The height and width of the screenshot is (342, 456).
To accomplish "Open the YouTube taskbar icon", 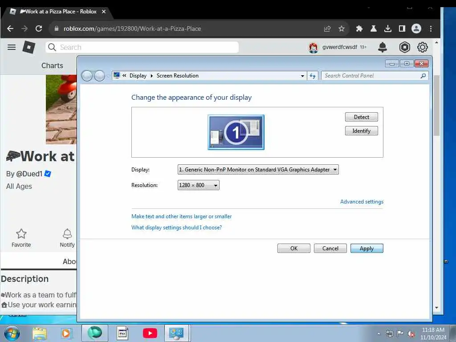I will tap(150, 333).
